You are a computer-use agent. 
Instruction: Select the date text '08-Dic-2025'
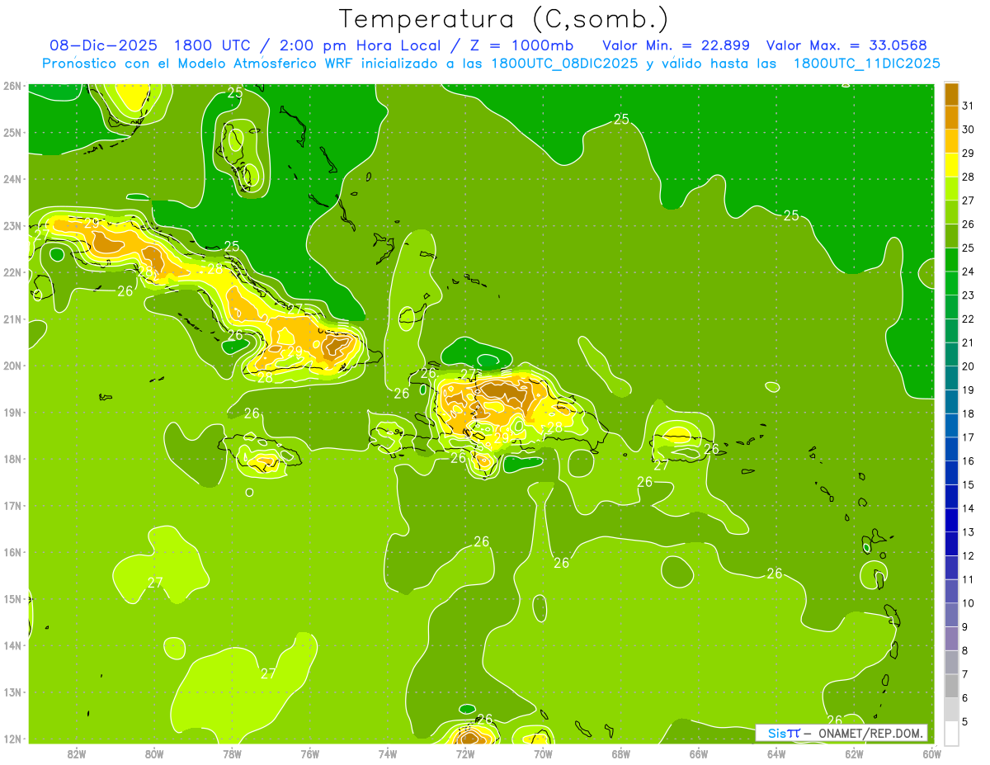coord(103,45)
